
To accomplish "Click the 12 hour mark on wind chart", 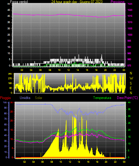I will pyautogui.click(x=68, y=70).
